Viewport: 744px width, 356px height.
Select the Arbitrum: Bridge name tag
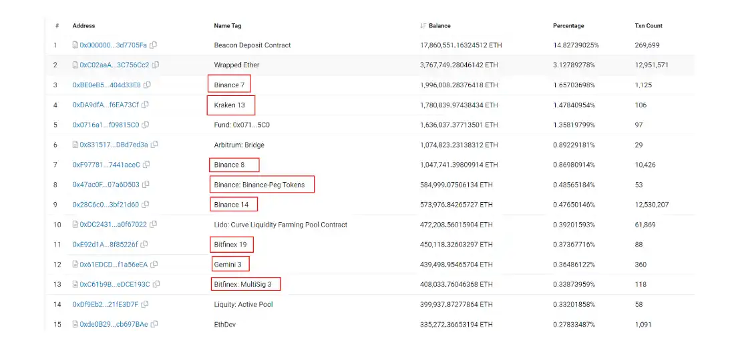click(x=239, y=145)
